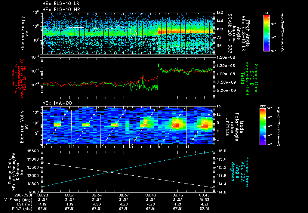Click the crossing of altitude and SZA lines
Image resolution: width=308 pixels, height=213 pixels.
(x=109, y=172)
